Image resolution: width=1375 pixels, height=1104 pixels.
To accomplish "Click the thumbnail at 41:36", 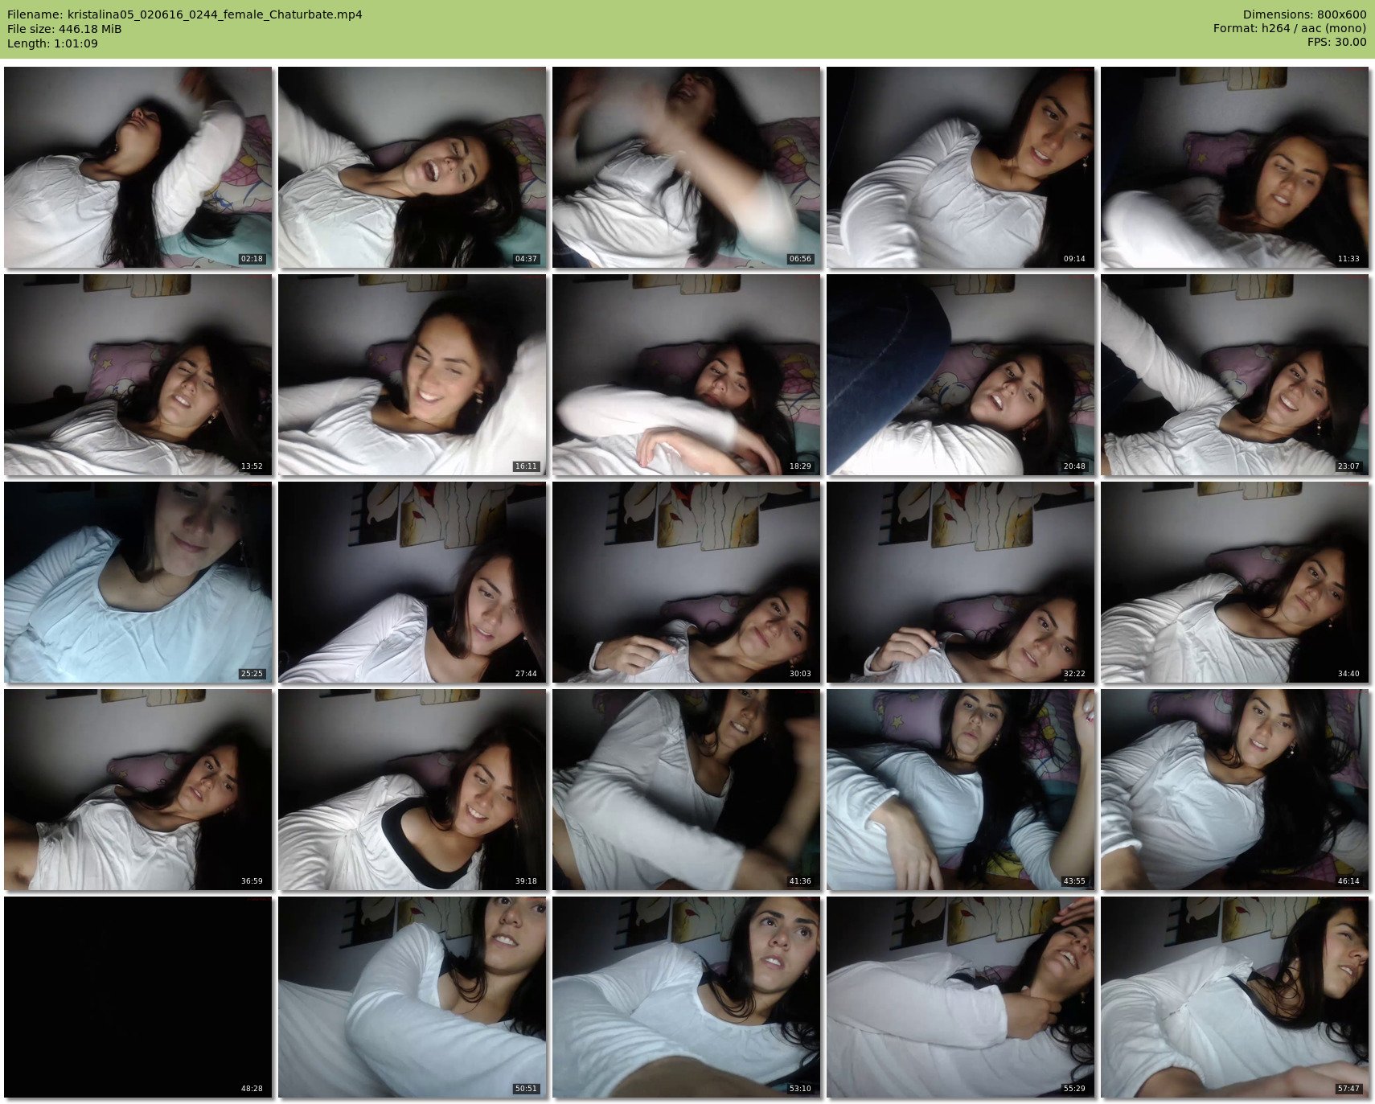I will pyautogui.click(x=687, y=790).
